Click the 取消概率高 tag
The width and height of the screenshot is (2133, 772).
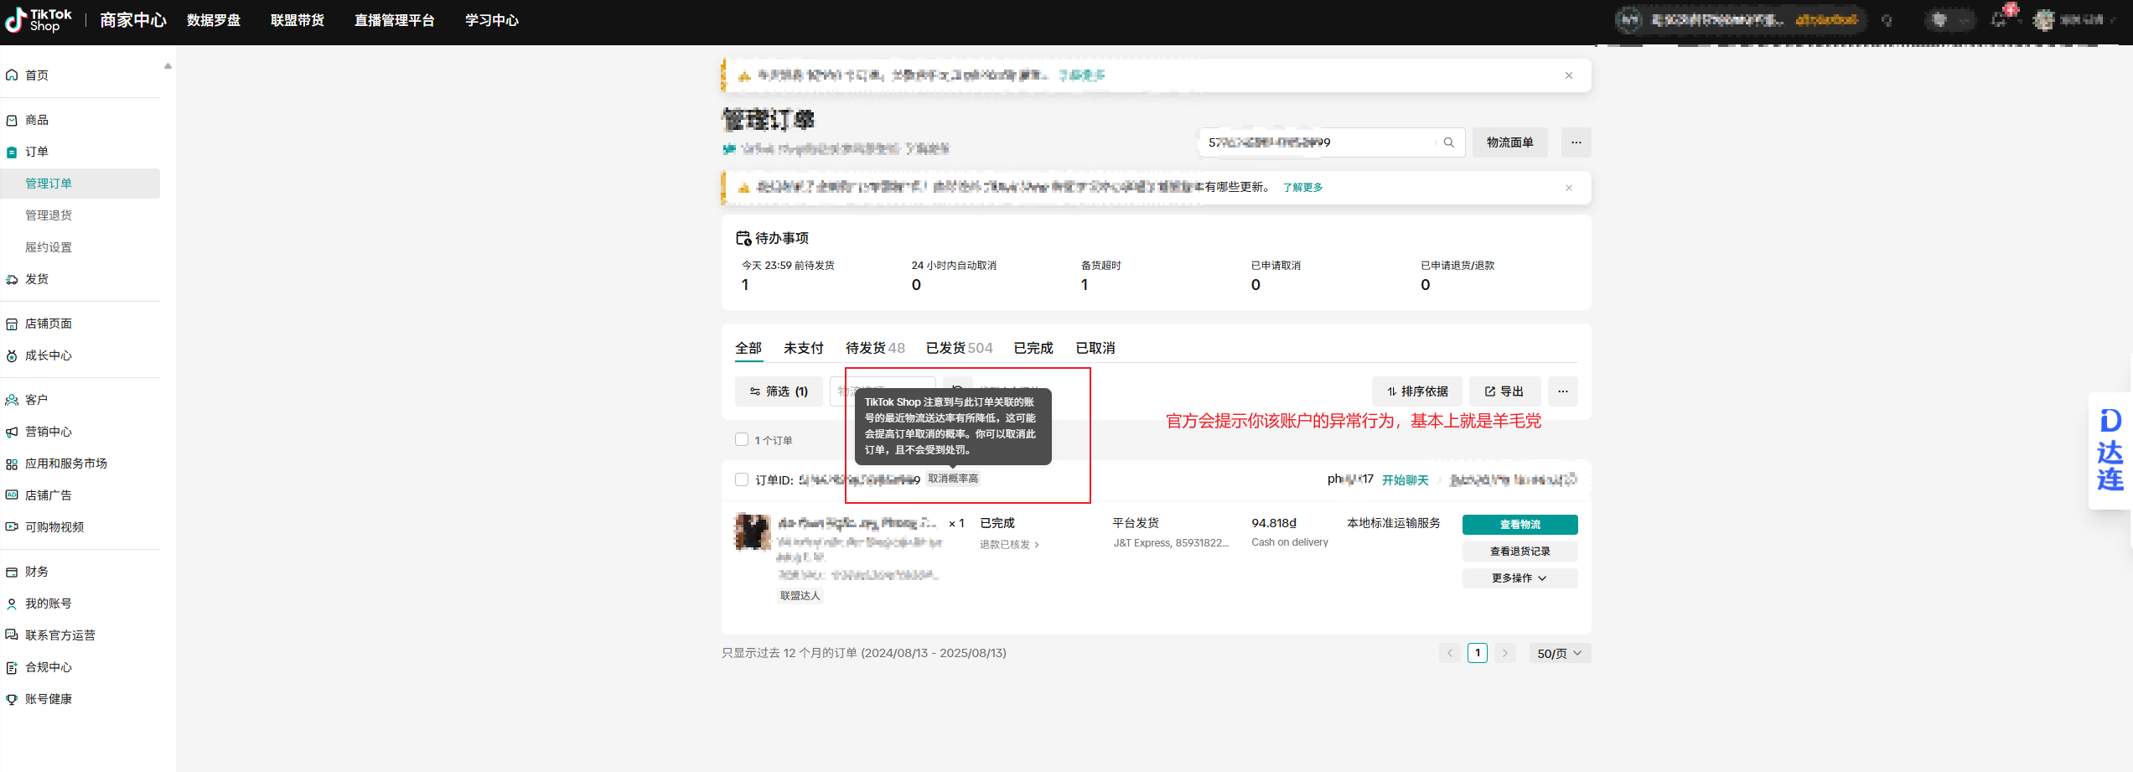point(953,479)
